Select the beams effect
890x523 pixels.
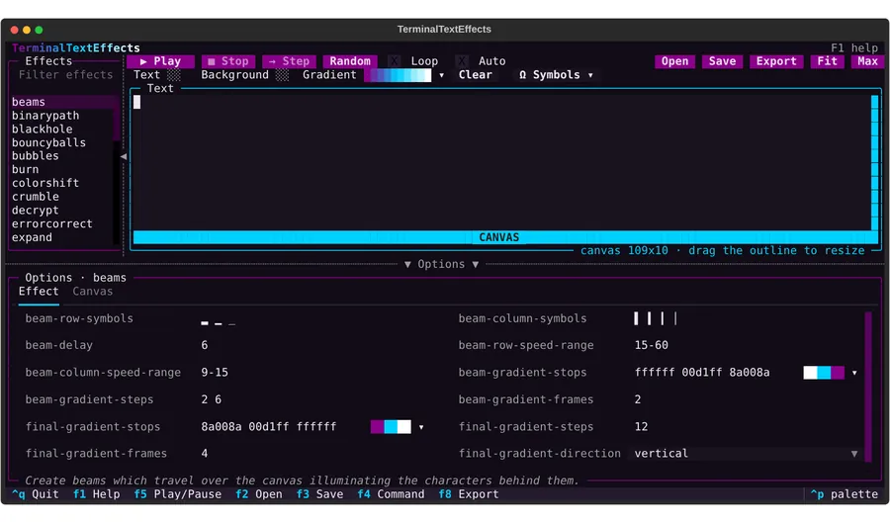pos(62,102)
